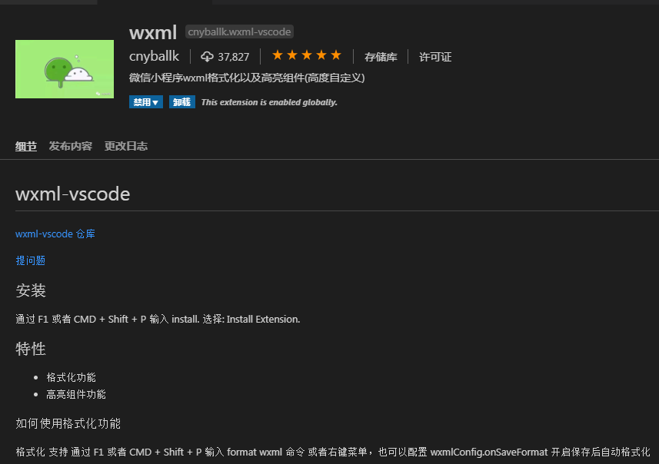This screenshot has width=659, height=464.
Task: Click the five-star rating
Action: (306, 55)
